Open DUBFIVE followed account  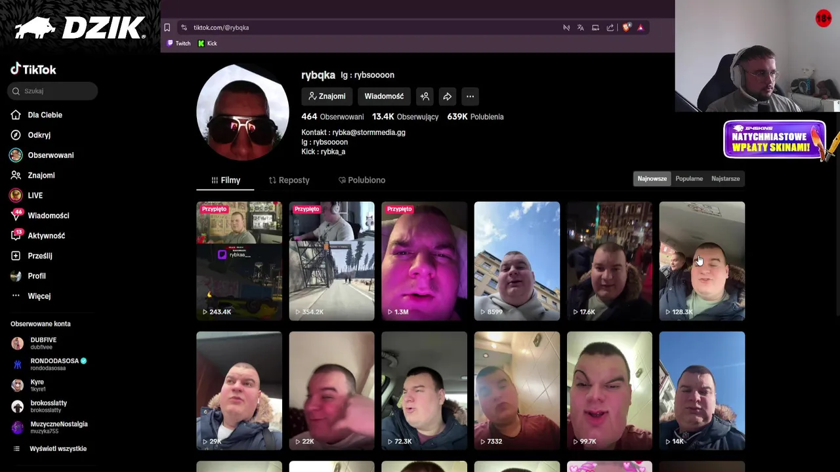click(x=43, y=343)
